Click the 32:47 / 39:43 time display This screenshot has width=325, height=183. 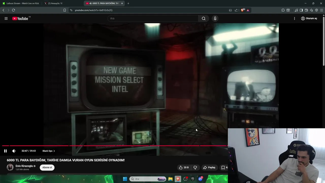click(29, 151)
